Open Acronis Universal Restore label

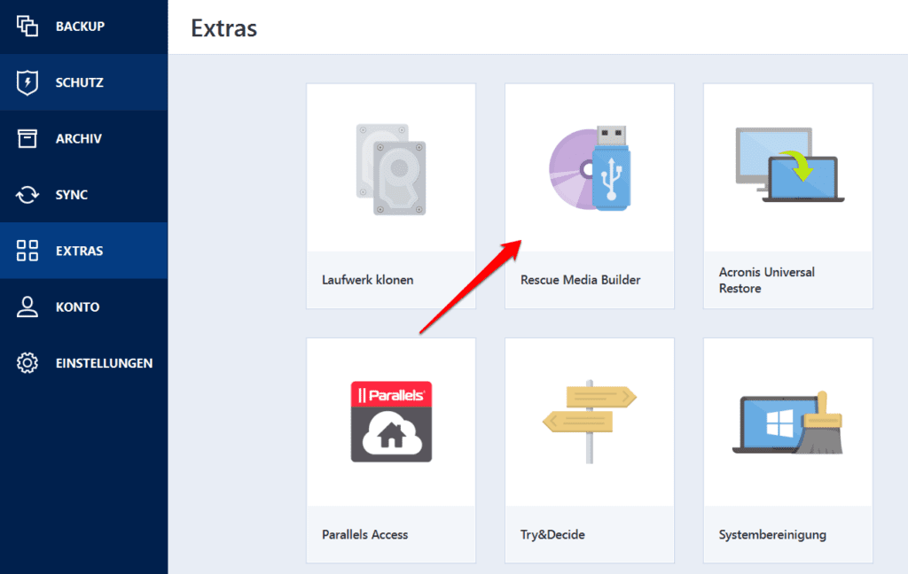(767, 280)
